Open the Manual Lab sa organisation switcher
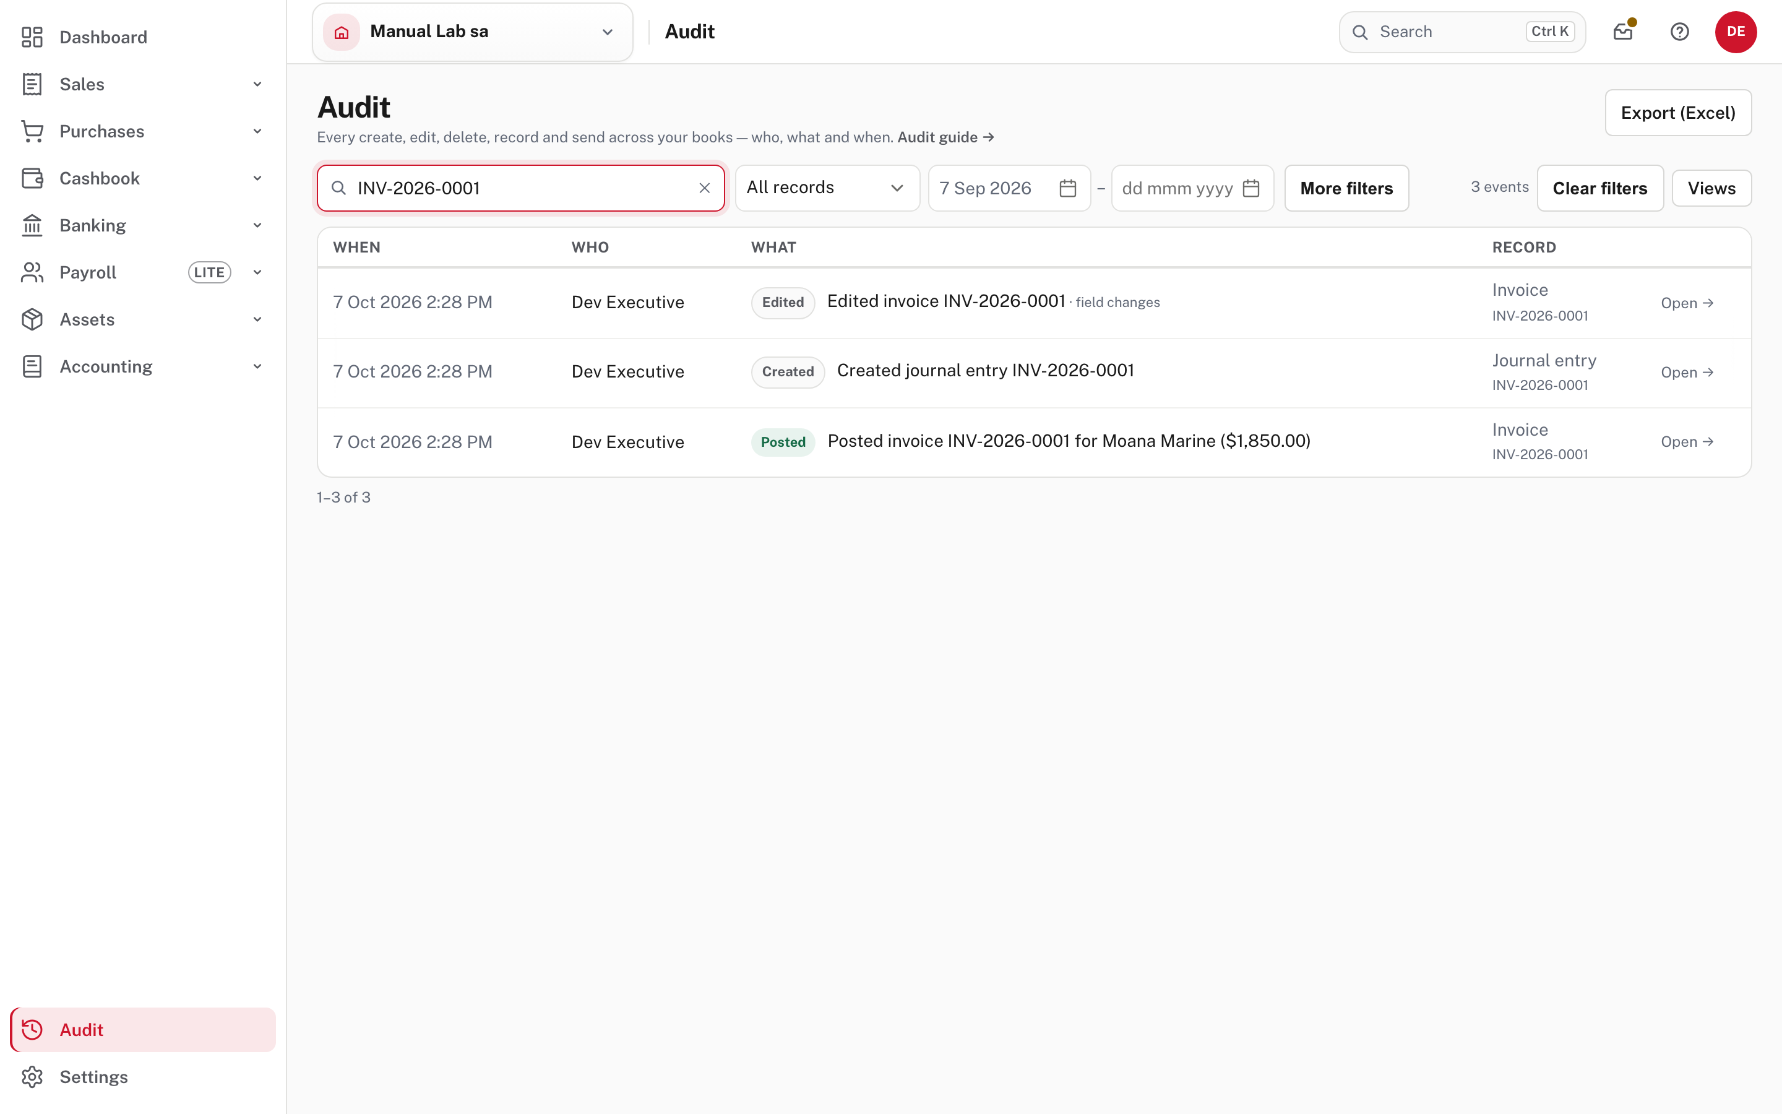The width and height of the screenshot is (1782, 1114). click(x=473, y=32)
